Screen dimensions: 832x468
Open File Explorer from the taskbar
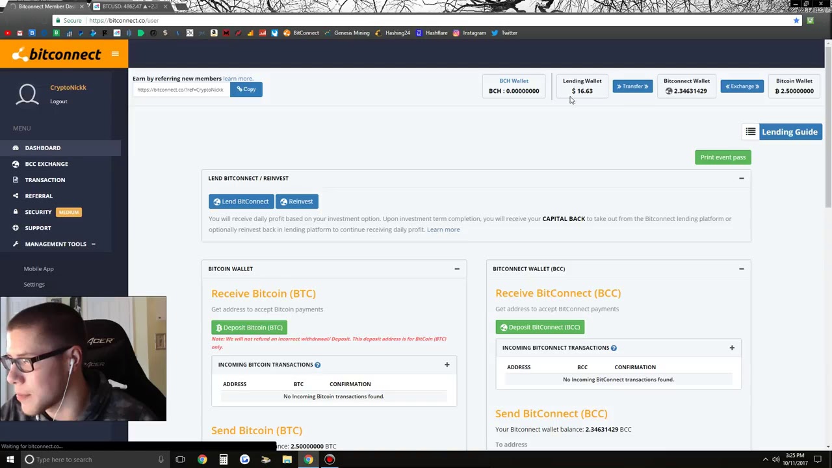pyautogui.click(x=287, y=460)
